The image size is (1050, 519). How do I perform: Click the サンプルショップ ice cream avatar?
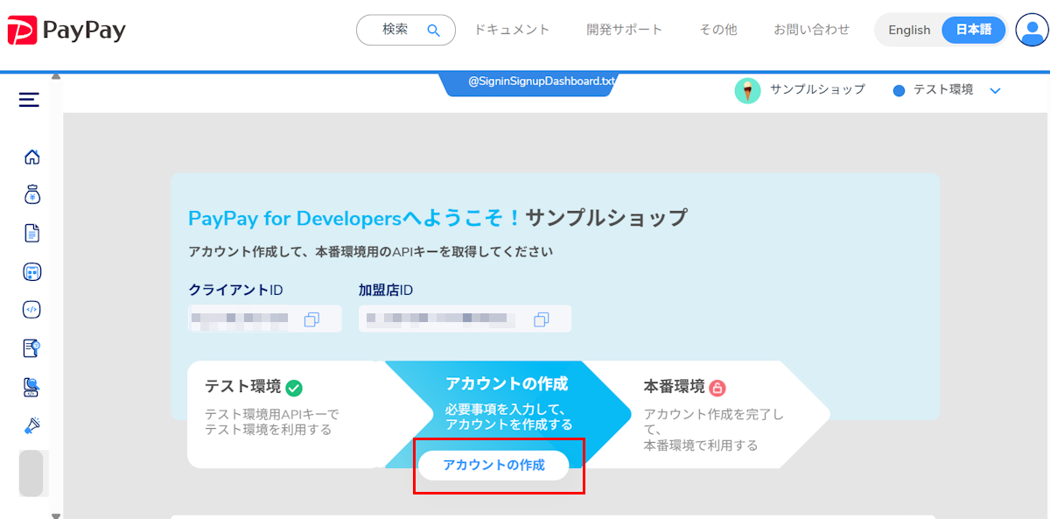(x=747, y=90)
